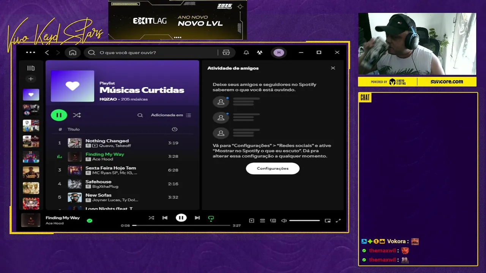Screen dimensions: 486x273
Task: Enter full screen with the expand icon
Action: (x=338, y=221)
